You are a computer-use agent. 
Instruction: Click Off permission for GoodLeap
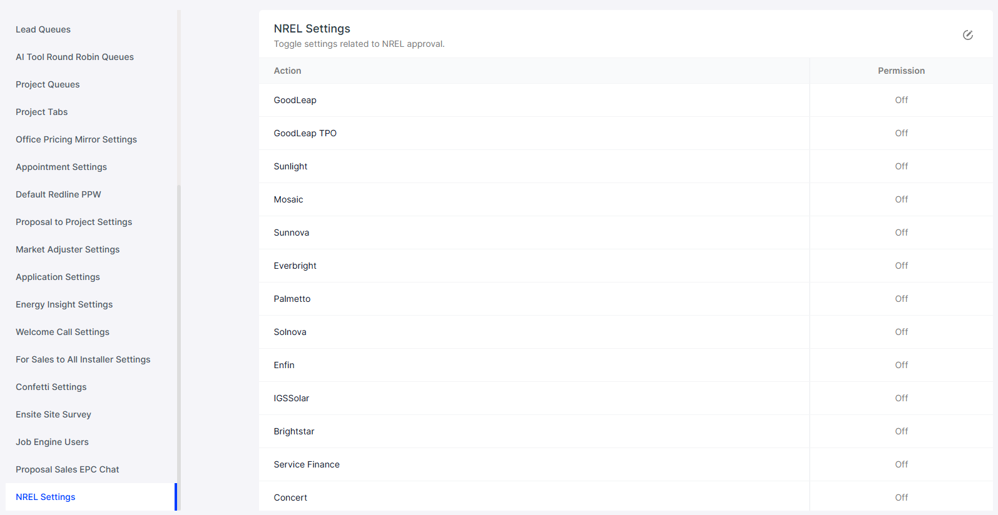click(x=901, y=100)
